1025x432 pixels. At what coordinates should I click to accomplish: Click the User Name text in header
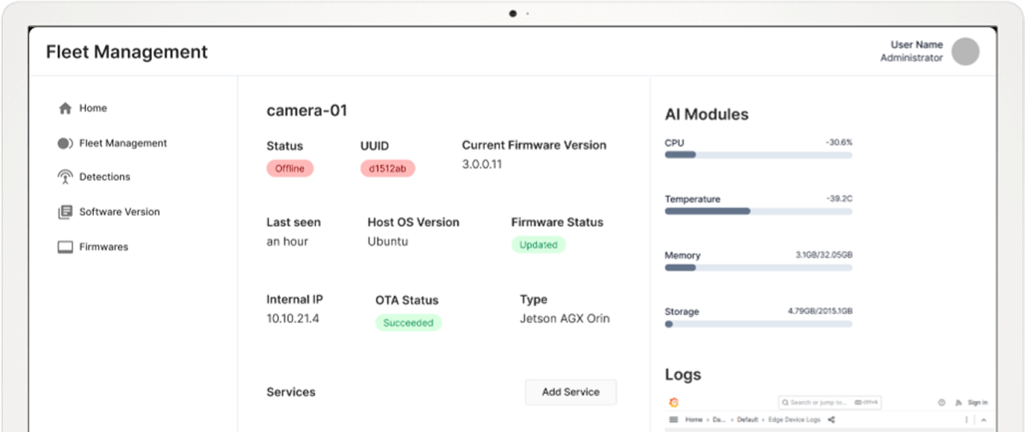917,45
